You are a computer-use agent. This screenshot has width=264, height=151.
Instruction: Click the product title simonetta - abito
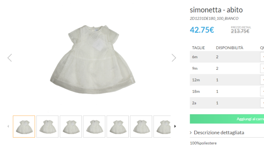point(216,10)
